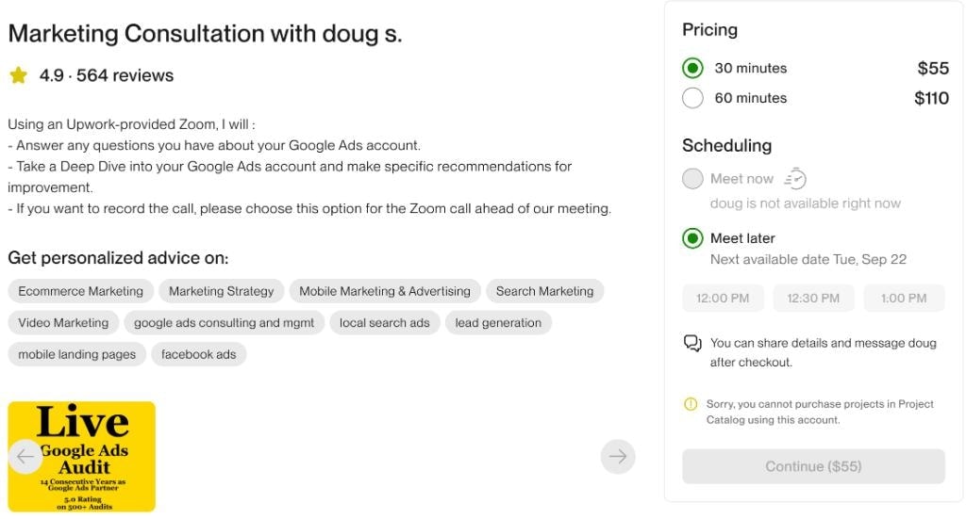Click 'Next available date Tue, Sep 22' text

point(808,260)
